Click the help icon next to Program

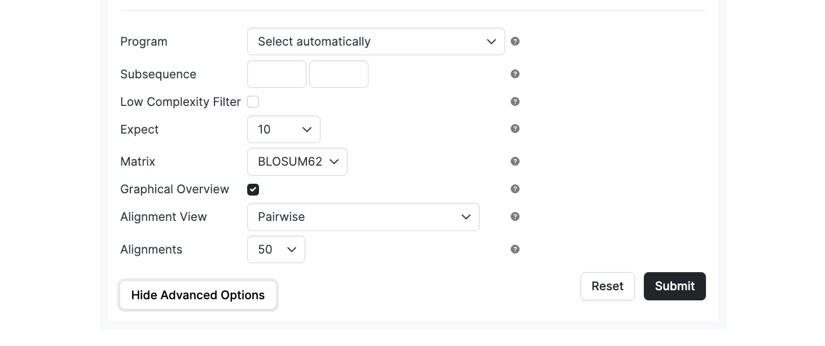point(515,41)
